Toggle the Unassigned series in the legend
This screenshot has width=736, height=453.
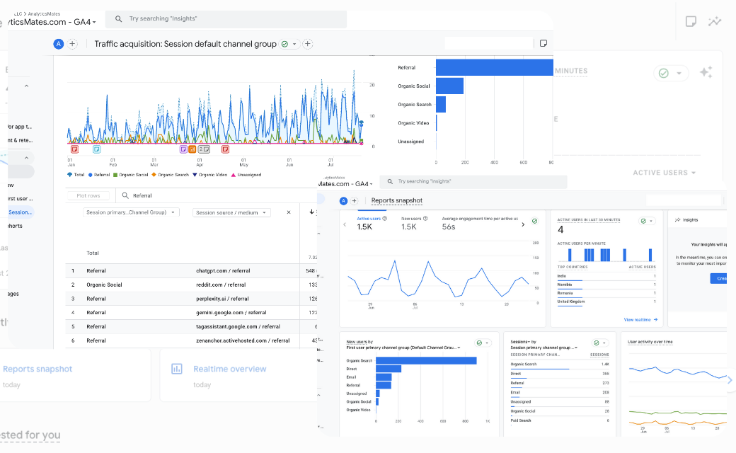[246, 175]
